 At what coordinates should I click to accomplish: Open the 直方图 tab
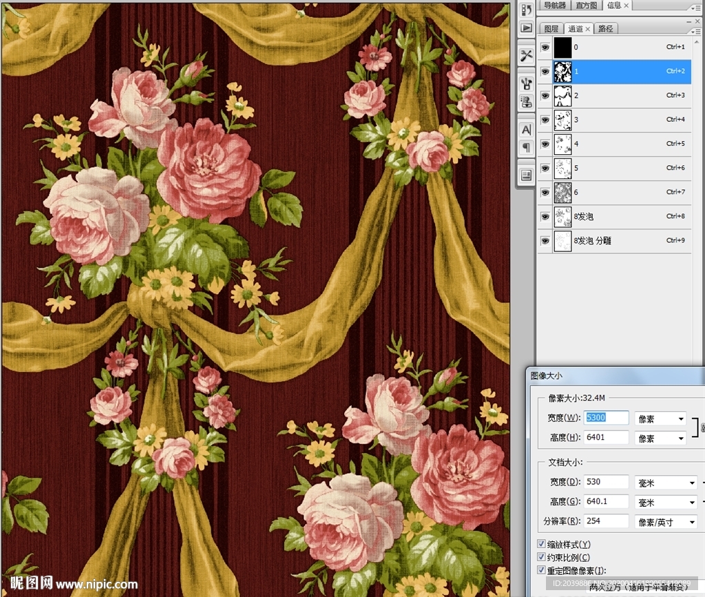pos(586,6)
